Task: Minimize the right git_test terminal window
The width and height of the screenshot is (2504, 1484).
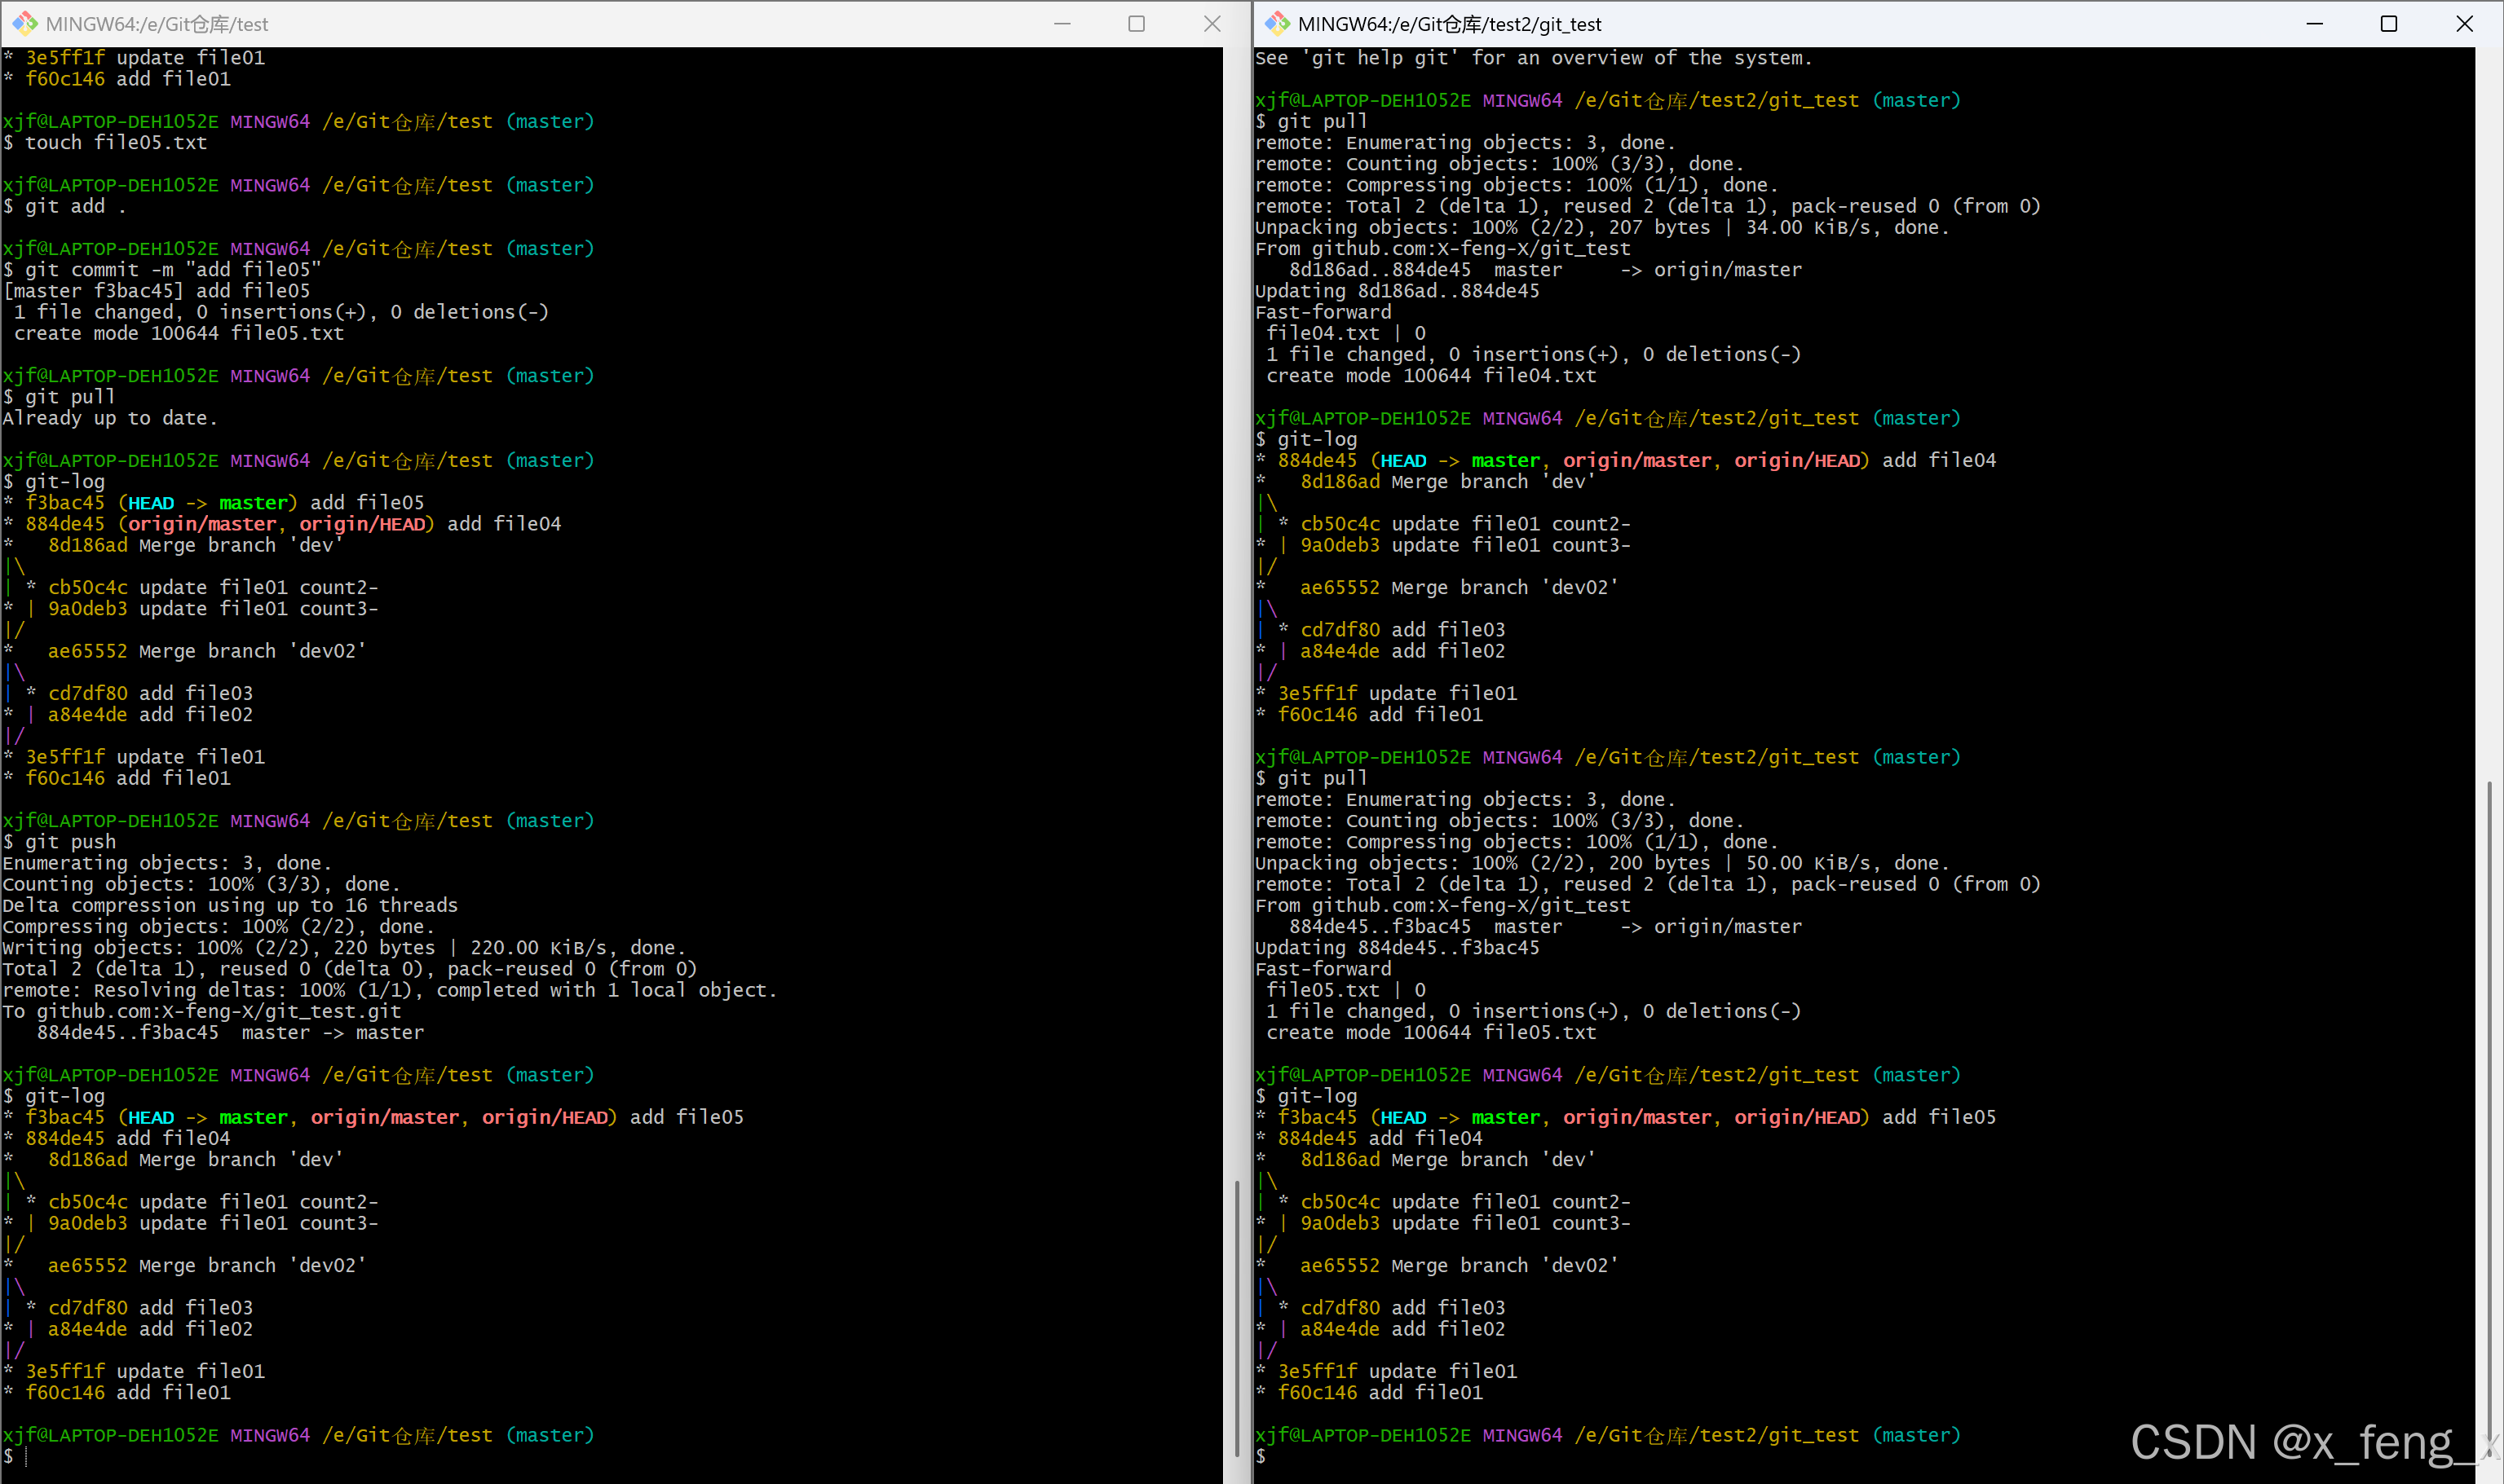Action: click(2314, 23)
